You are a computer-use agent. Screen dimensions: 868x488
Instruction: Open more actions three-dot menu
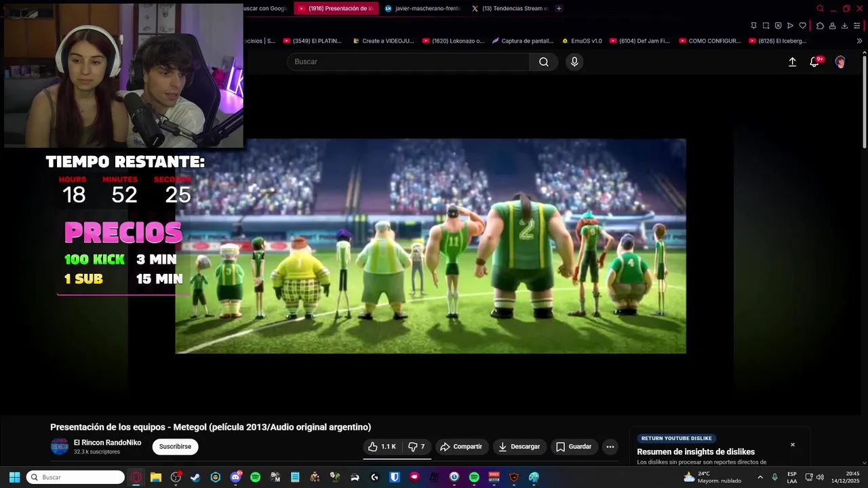pos(610,447)
